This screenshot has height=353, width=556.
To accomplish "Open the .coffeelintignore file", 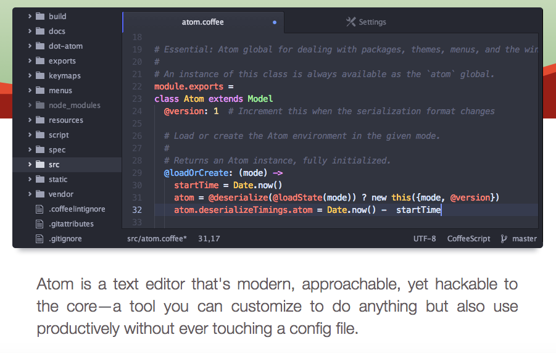I will coord(77,209).
